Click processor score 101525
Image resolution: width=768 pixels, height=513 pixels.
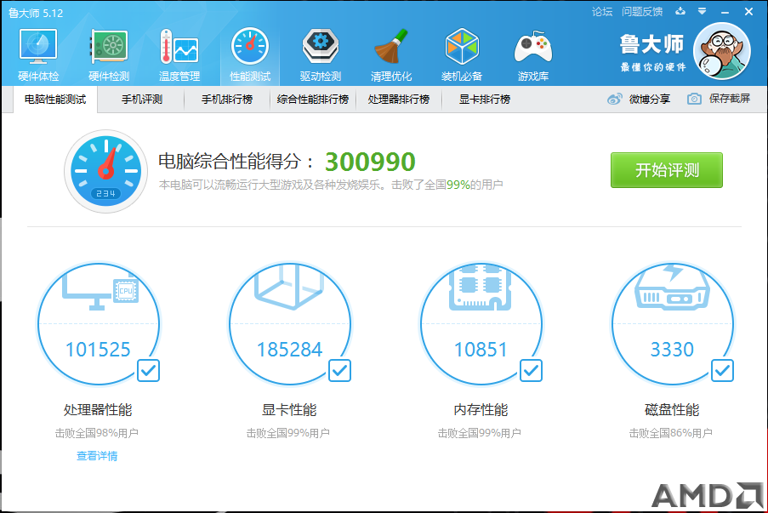click(98, 350)
